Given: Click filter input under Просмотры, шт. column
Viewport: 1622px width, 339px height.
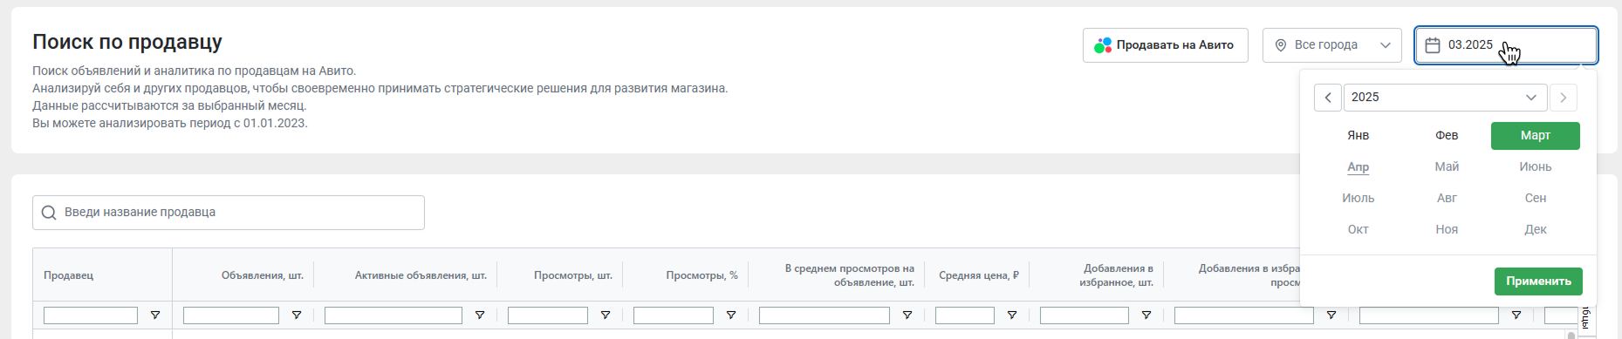Looking at the screenshot, I should pos(548,315).
